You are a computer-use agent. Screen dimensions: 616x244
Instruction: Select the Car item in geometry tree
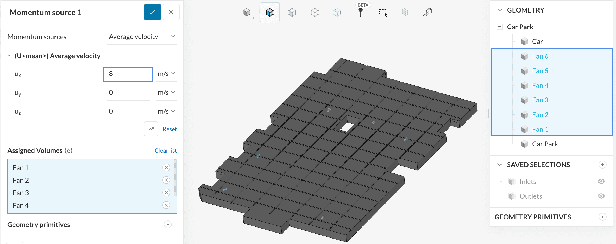click(x=537, y=42)
